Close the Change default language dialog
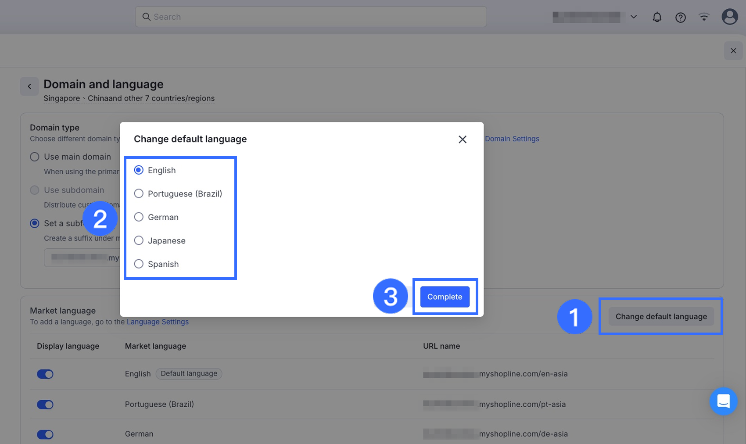The width and height of the screenshot is (746, 444). [462, 140]
